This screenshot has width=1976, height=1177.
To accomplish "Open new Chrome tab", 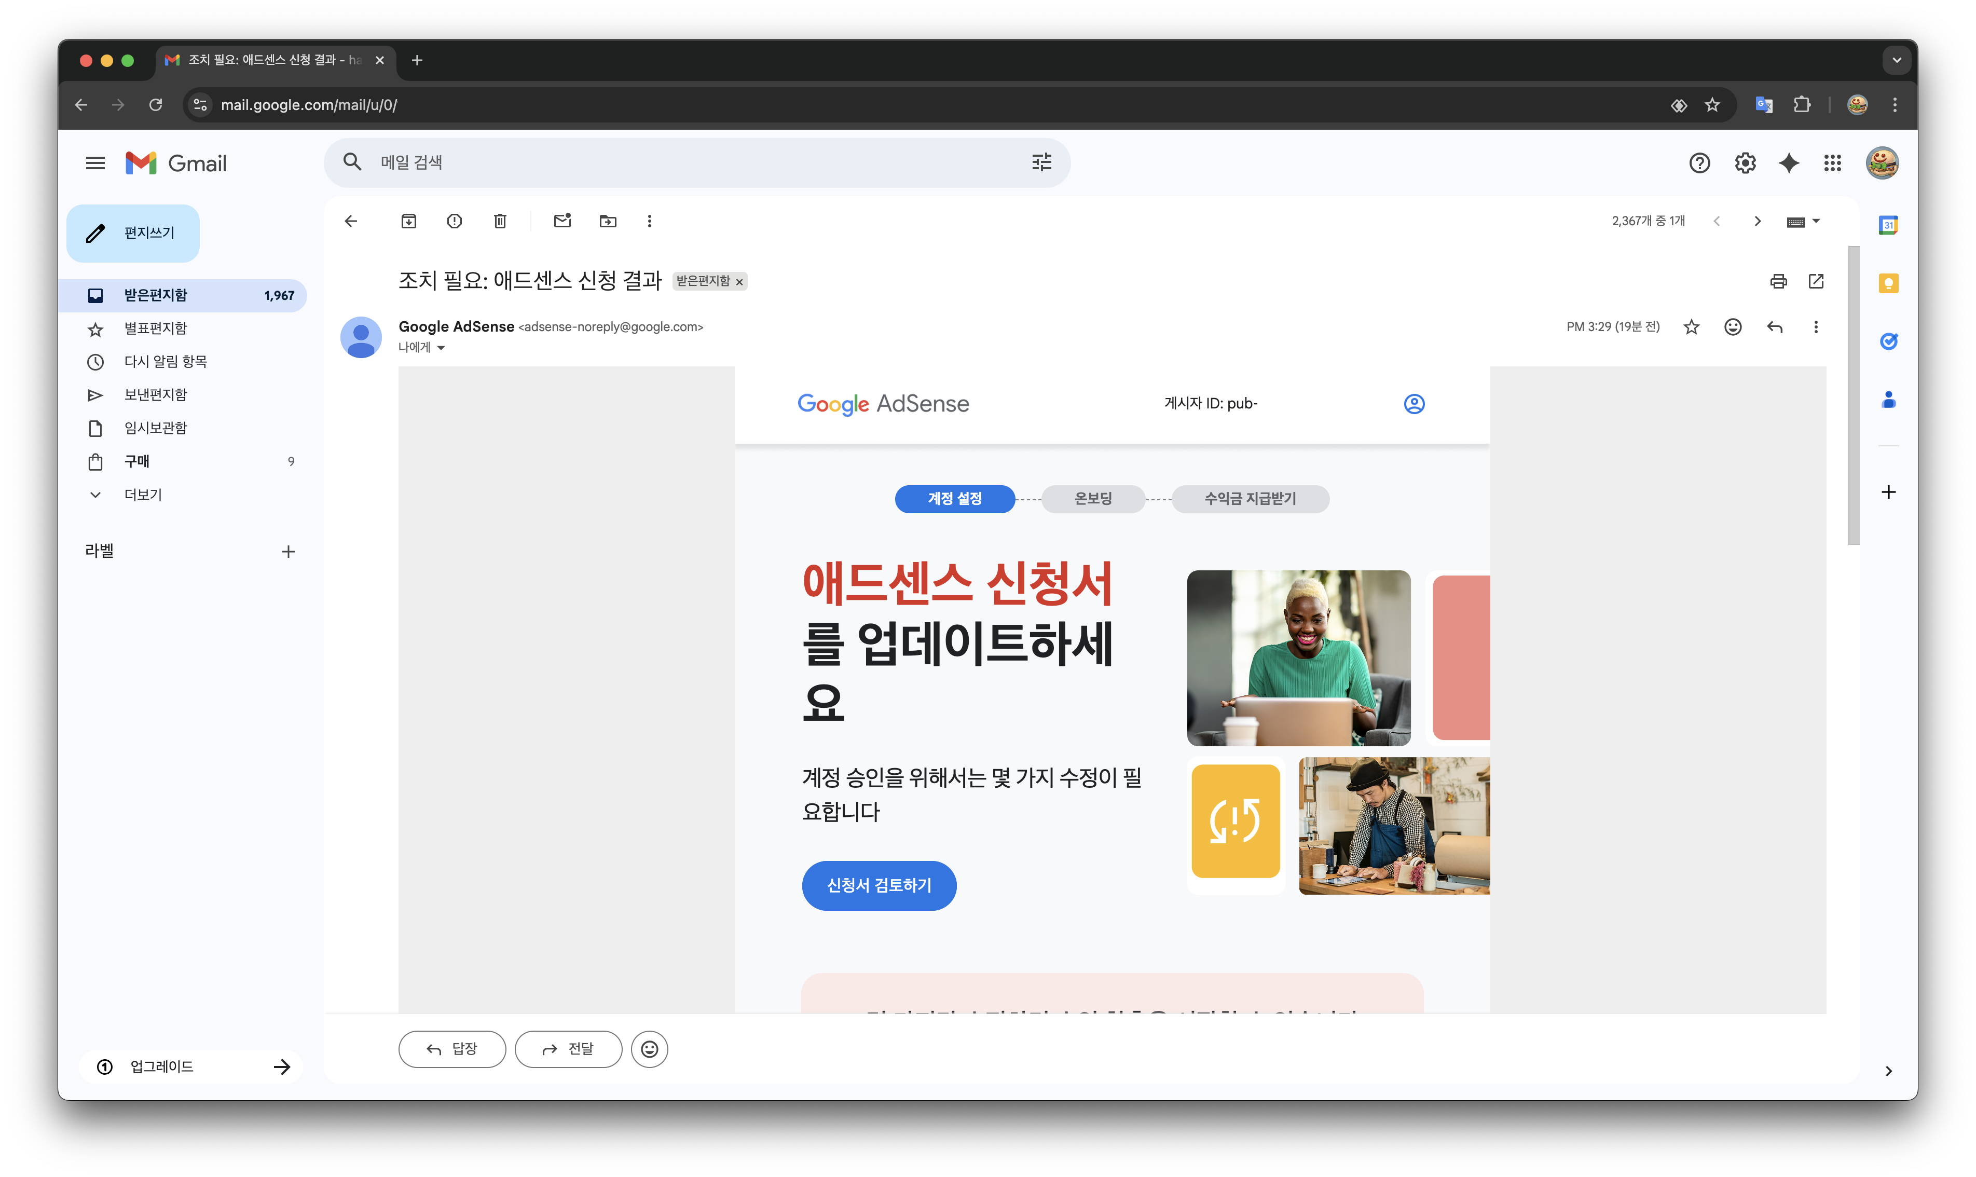I will 417,60.
